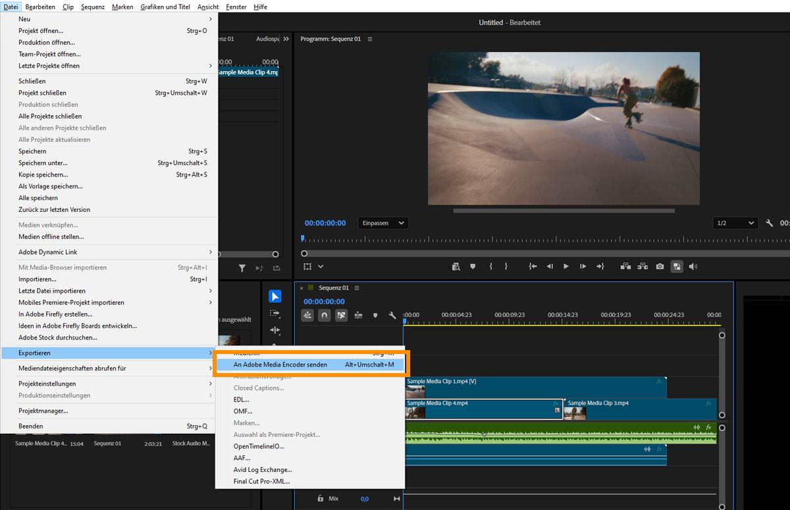
Task: Toggle timeline snapping magnet
Action: (325, 315)
